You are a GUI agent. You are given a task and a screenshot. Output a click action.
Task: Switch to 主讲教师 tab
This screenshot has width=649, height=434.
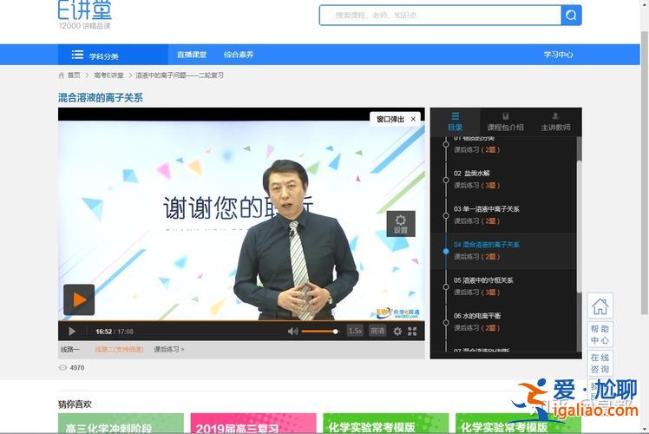click(x=555, y=122)
